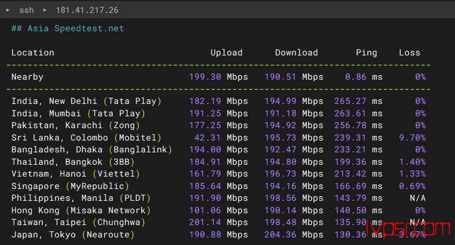Select Singapore ping 166.69
Image resolution: width=455 pixels, height=245 pixels.
click(x=350, y=186)
